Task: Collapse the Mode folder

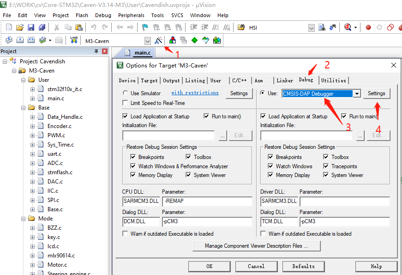Action: (24, 219)
